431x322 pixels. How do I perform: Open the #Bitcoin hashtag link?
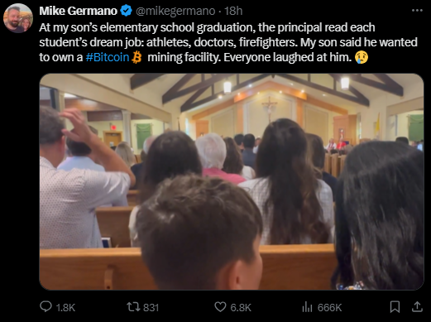click(108, 57)
